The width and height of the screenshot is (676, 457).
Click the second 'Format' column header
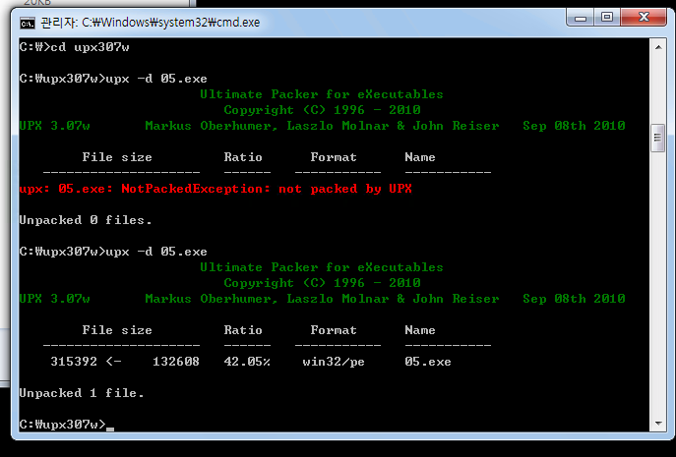334,330
